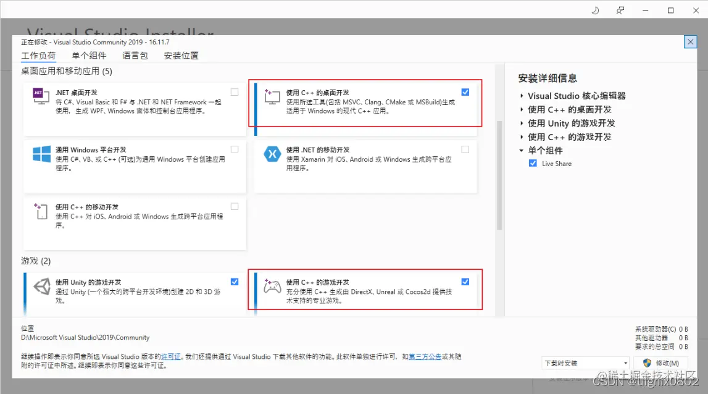Image resolution: width=708 pixels, height=394 pixels.
Task: Click the dialog title 正在修改 - Visual Studio Community 2019
Action: point(95,42)
